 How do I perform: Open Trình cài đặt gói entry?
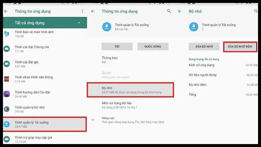(45, 64)
